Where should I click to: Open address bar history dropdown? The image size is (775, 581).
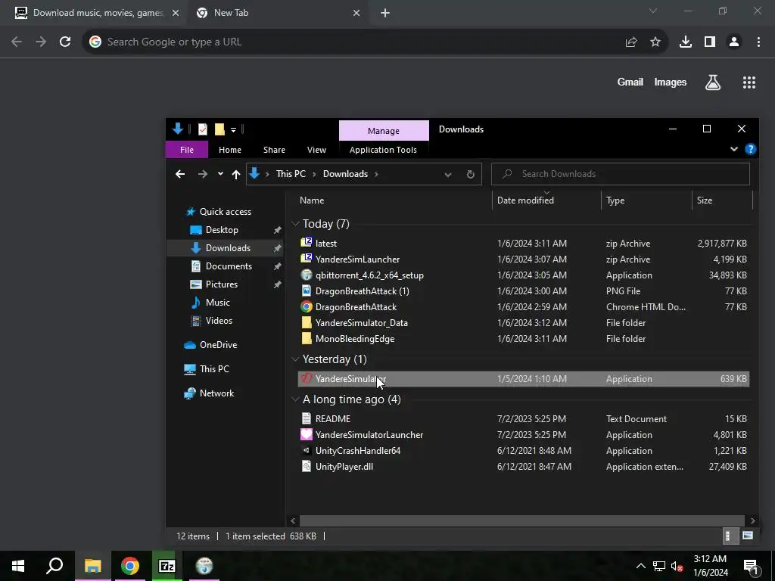448,174
